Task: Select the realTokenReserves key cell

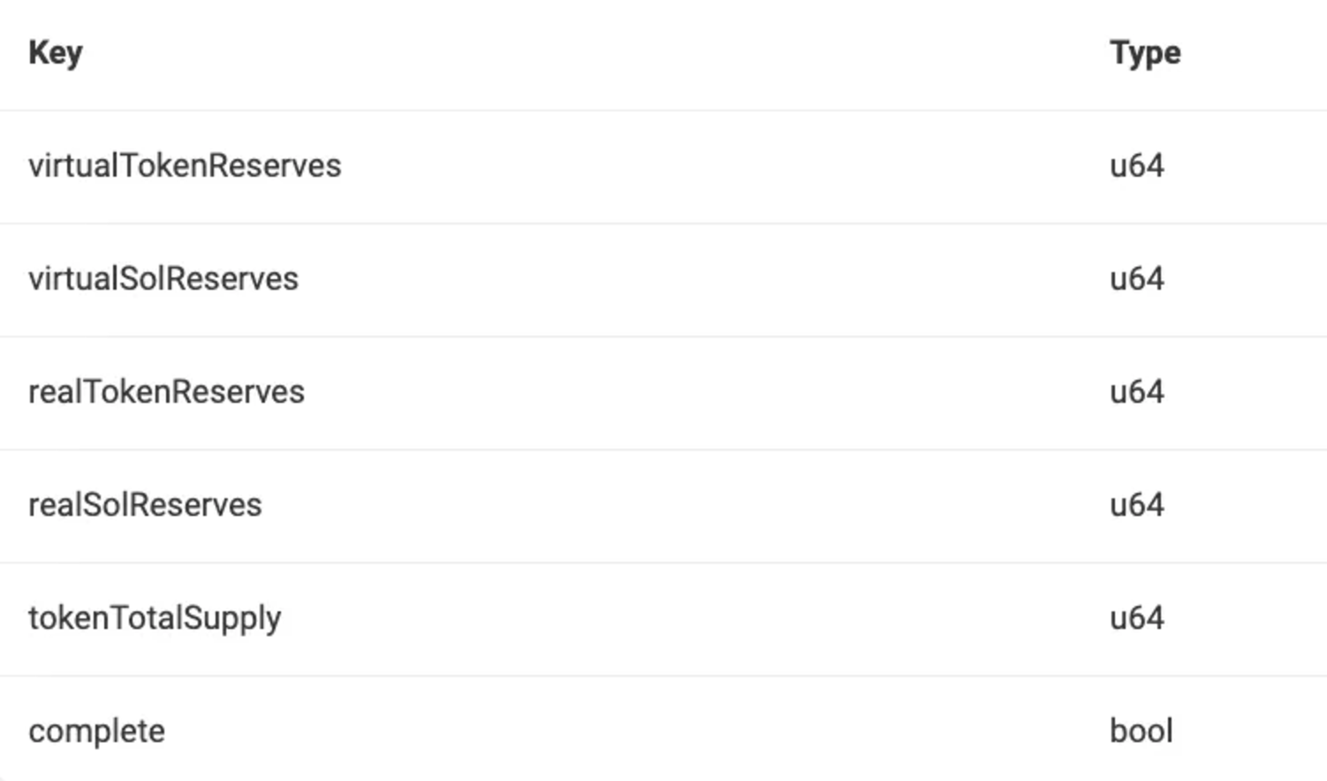Action: point(166,392)
